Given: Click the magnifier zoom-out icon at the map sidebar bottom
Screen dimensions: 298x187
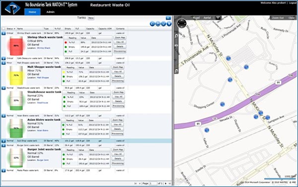Looking at the screenshot, I should pyautogui.click(x=176, y=71).
